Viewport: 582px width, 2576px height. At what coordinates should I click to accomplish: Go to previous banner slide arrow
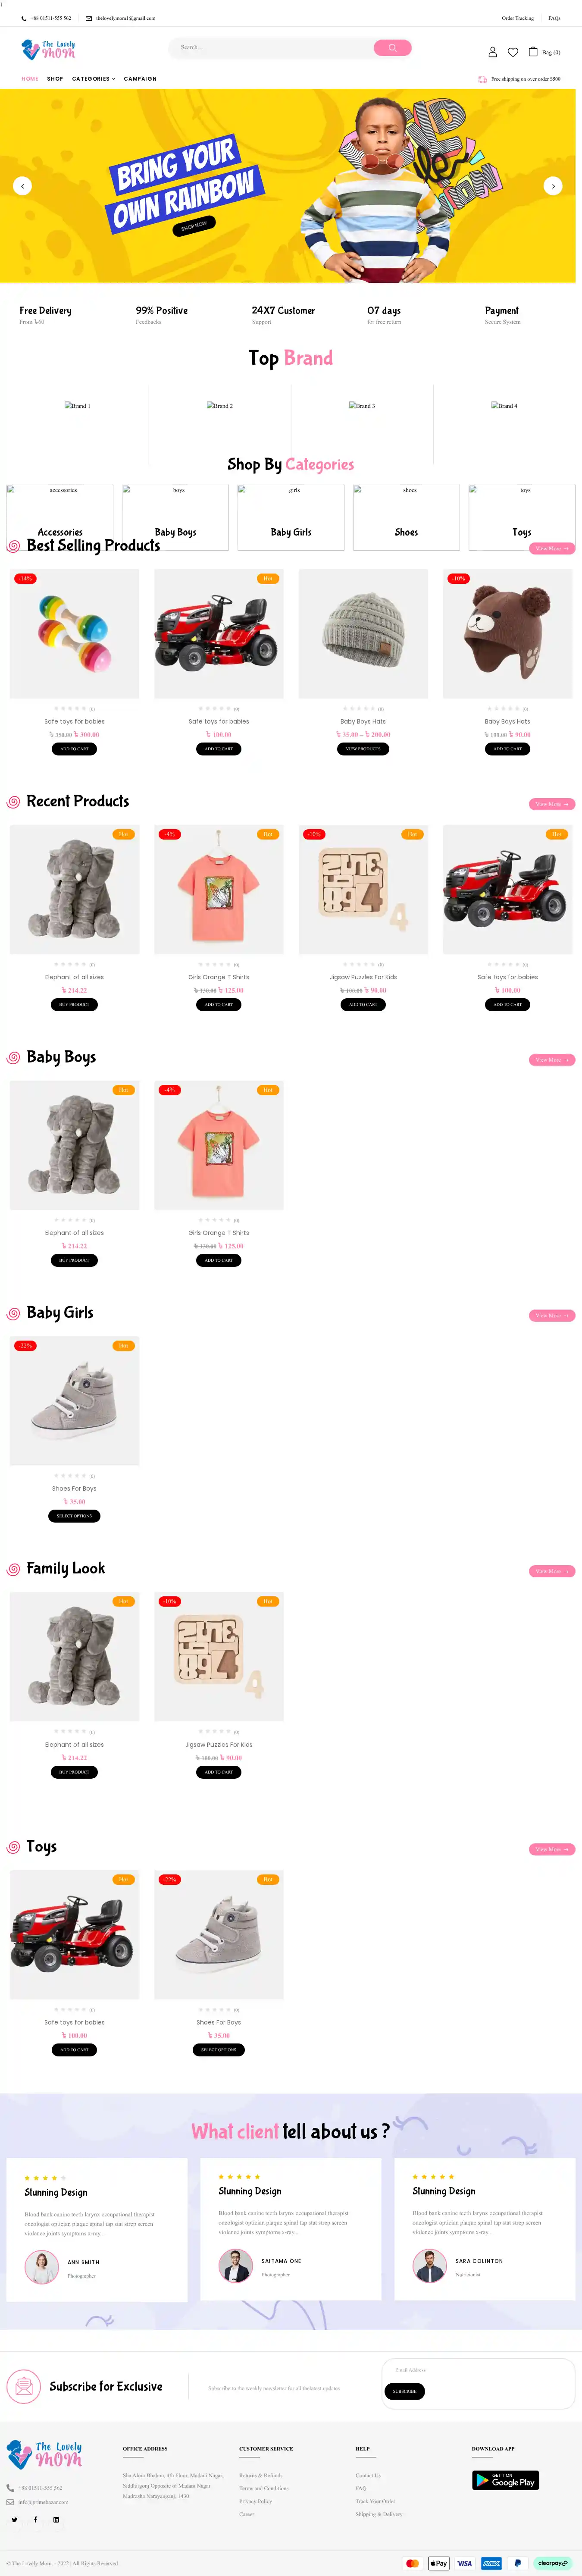[x=22, y=186]
